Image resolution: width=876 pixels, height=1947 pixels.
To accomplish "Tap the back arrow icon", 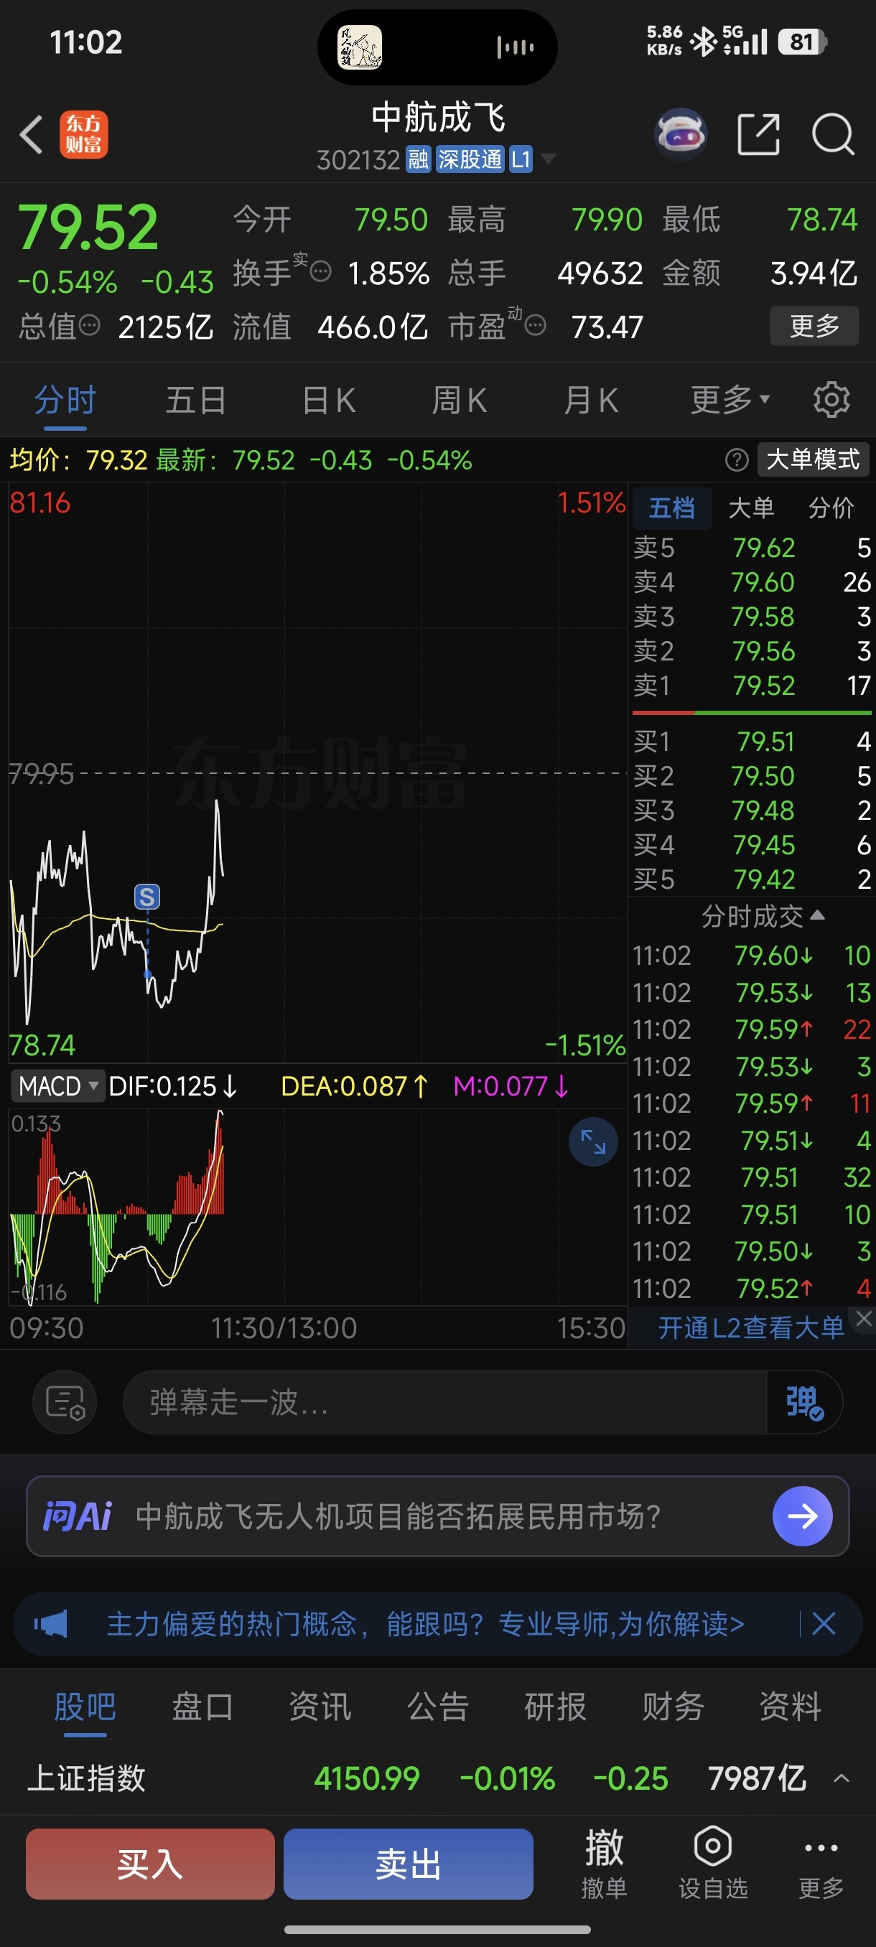I will pyautogui.click(x=31, y=134).
